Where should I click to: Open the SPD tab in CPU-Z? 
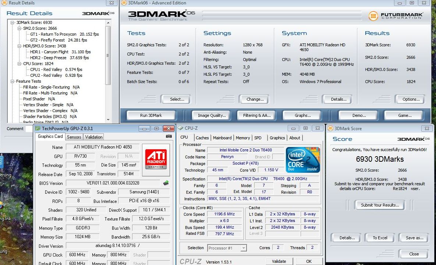pyautogui.click(x=258, y=138)
